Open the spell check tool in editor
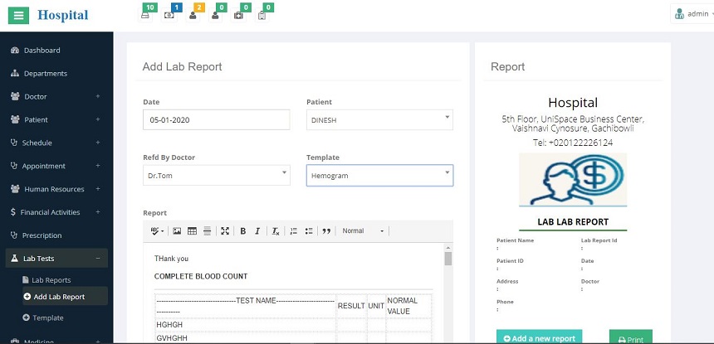Image resolution: width=714 pixels, height=344 pixels. point(157,230)
